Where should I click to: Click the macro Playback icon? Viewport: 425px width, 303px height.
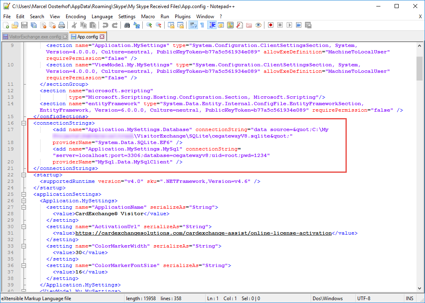[289, 25]
